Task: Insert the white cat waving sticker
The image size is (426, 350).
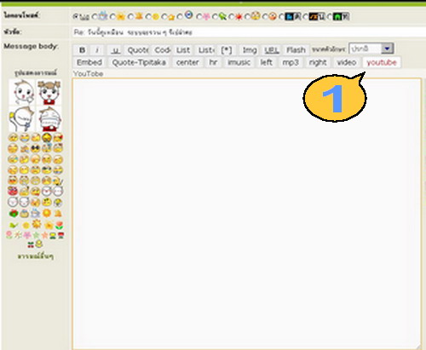Action: coord(22,93)
